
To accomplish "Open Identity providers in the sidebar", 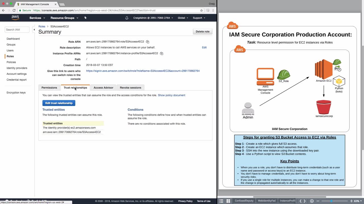I will tap(17, 68).
